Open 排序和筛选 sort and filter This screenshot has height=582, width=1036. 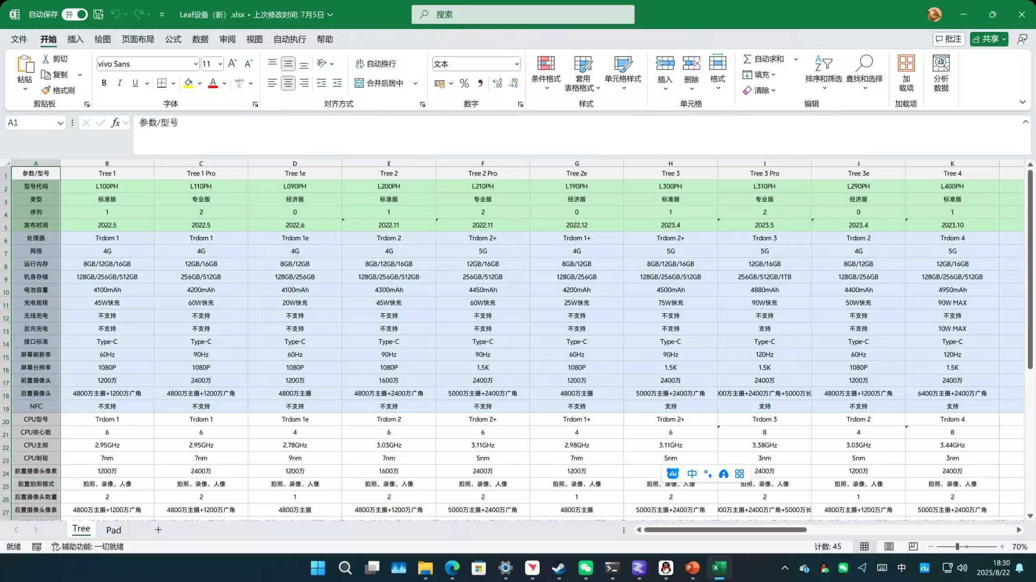pyautogui.click(x=824, y=72)
